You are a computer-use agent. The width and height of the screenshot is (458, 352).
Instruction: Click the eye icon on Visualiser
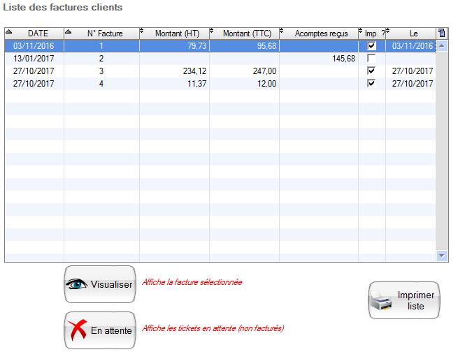tap(78, 284)
